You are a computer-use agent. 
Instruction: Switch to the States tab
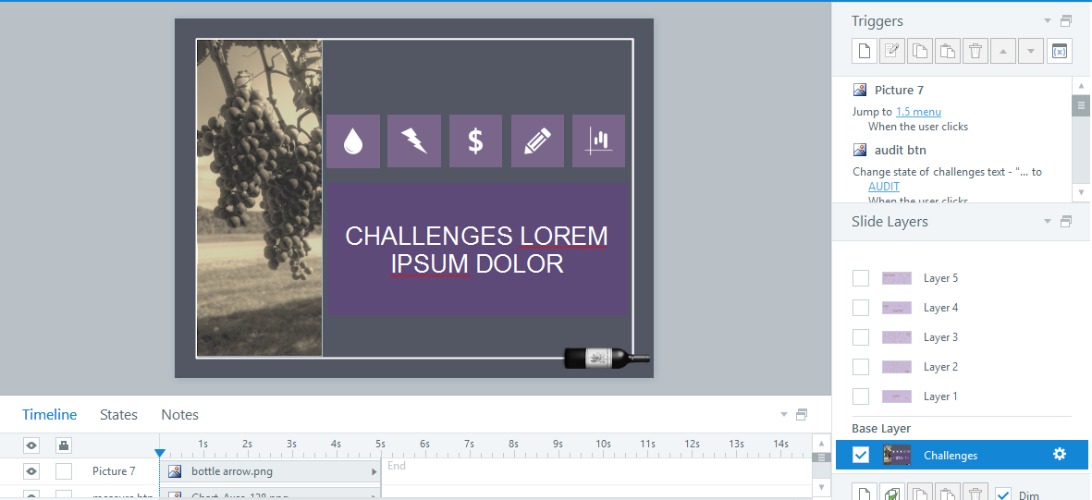point(118,414)
